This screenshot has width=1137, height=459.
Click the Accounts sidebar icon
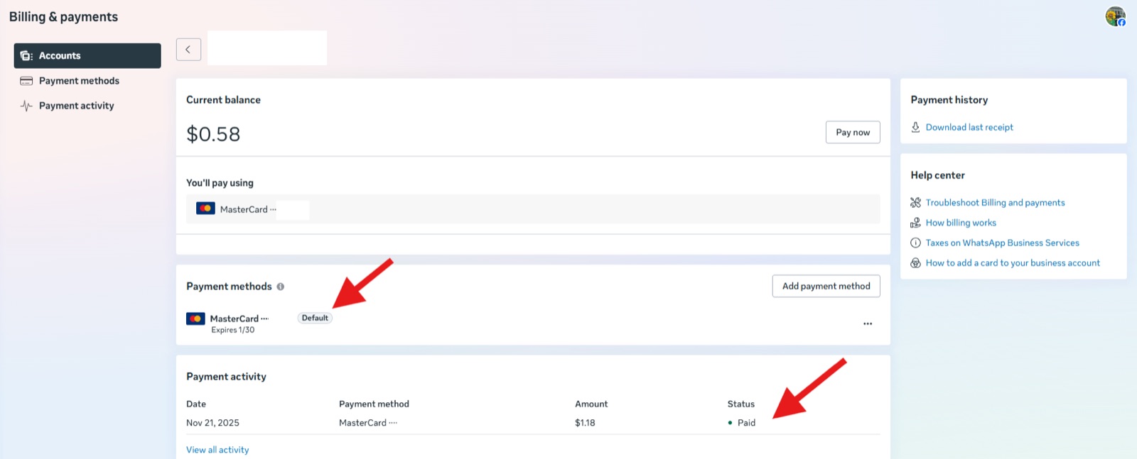click(26, 55)
